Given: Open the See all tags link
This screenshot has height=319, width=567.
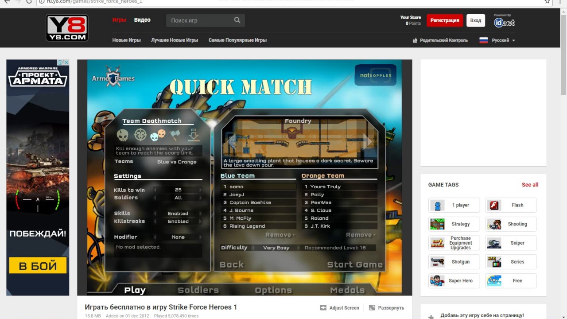Looking at the screenshot, I should point(530,185).
